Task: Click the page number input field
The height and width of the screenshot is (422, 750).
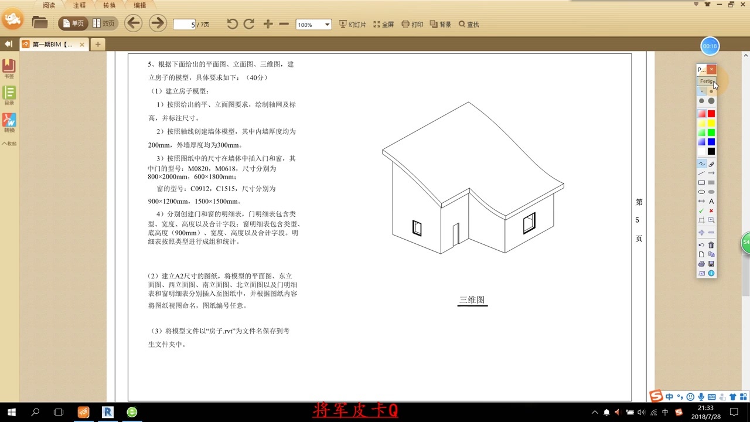Action: point(185,25)
